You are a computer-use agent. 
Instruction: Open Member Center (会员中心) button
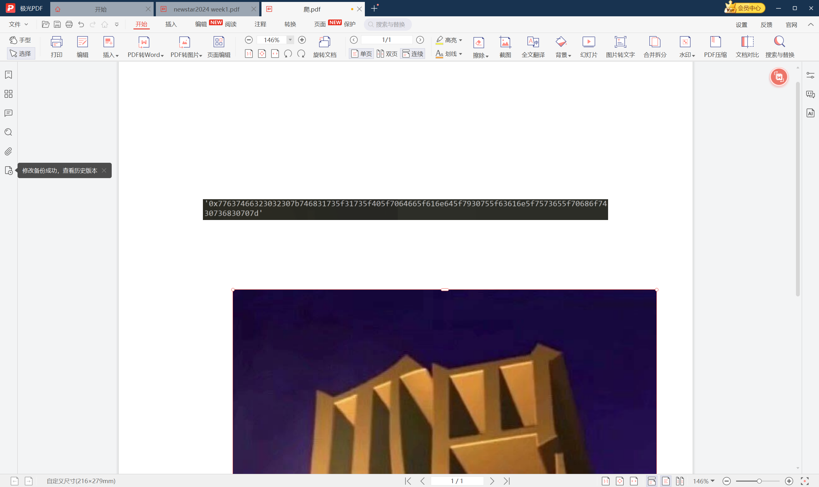coord(744,8)
